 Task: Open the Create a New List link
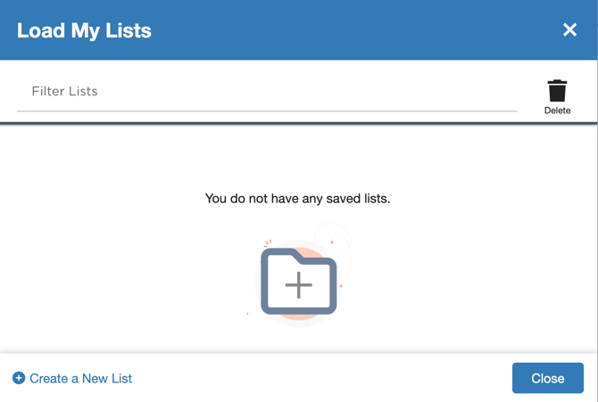click(x=72, y=378)
